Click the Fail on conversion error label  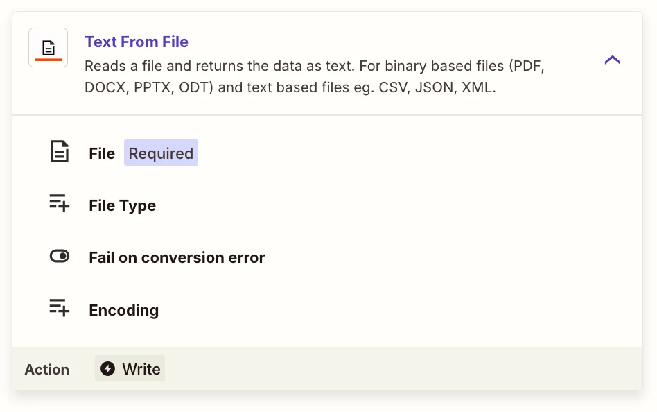pyautogui.click(x=177, y=258)
